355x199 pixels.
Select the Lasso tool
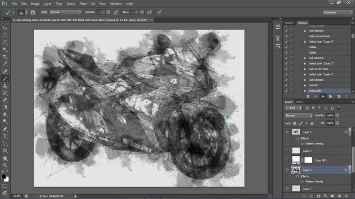pyautogui.click(x=5, y=42)
